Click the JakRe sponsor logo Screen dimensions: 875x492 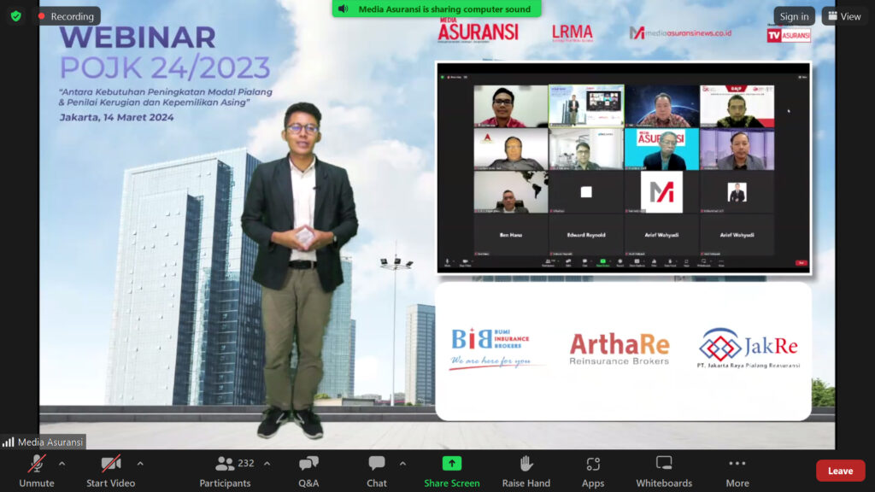tap(749, 348)
